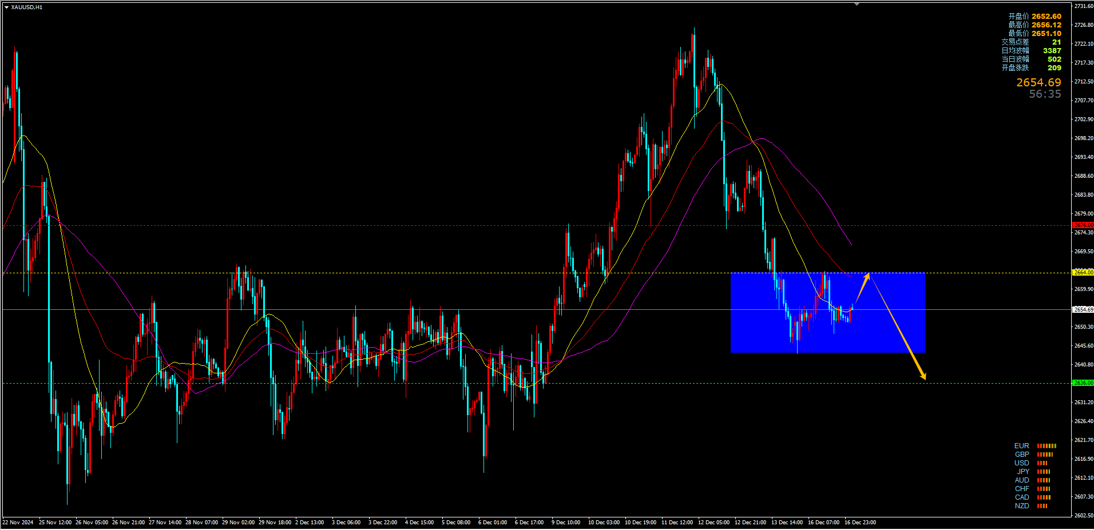1094x530 pixels.
Task: Click the 2602.50 price scale label
Action: click(1084, 516)
